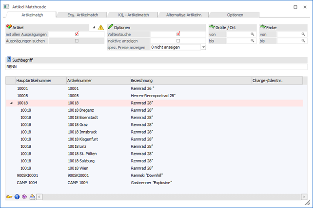Image resolution: width=313 pixels, height=208 pixels.
Task: Open the 'Alternative Artikelnr.' tab
Action: tap(184, 16)
